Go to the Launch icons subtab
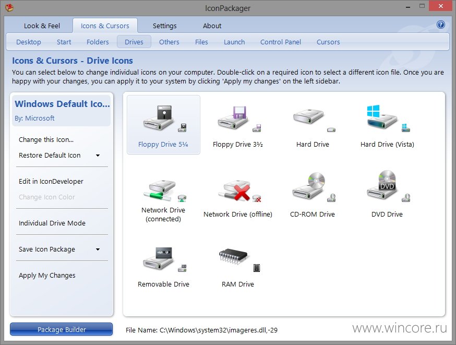Screen dimensions: 456x345 [234, 42]
